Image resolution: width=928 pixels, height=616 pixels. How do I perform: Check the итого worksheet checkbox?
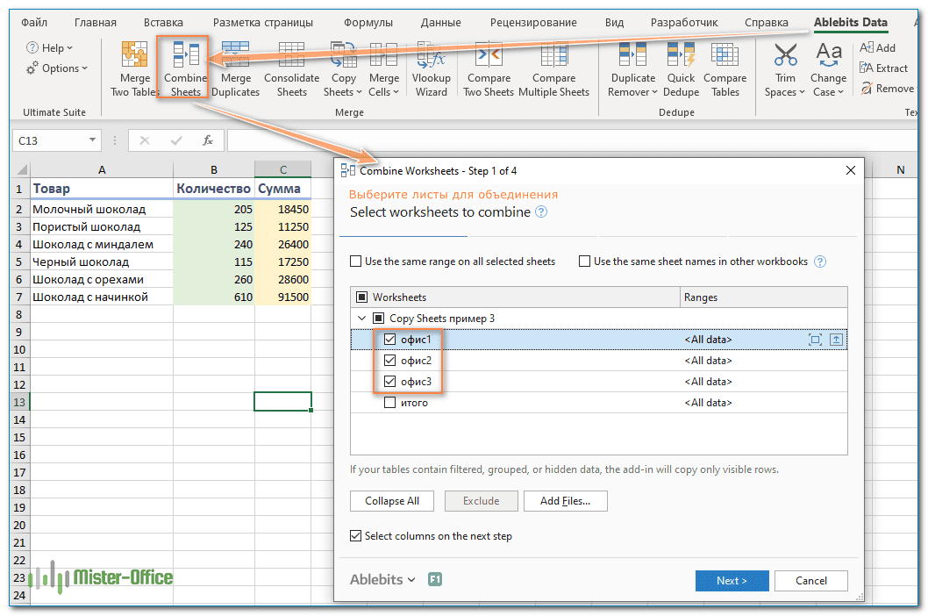point(390,403)
